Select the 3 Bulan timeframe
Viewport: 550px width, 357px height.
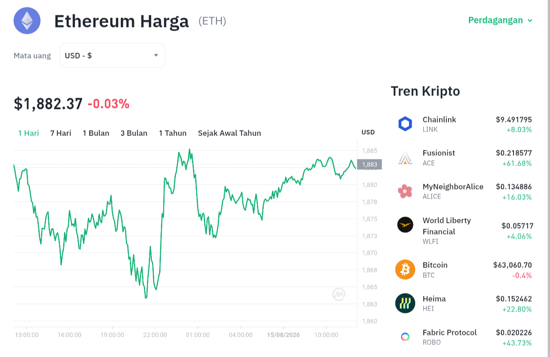(x=134, y=133)
